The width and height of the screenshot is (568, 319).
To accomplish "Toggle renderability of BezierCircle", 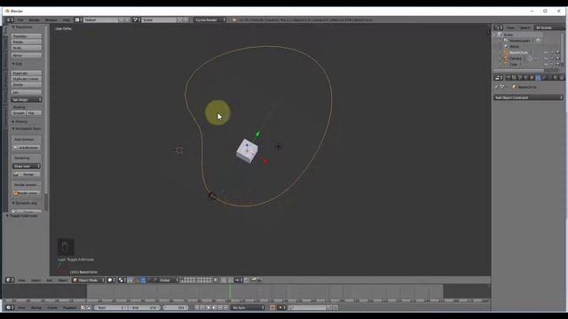I will click(558, 52).
